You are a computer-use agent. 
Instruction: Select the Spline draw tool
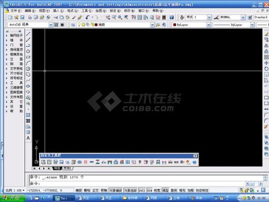(28, 80)
